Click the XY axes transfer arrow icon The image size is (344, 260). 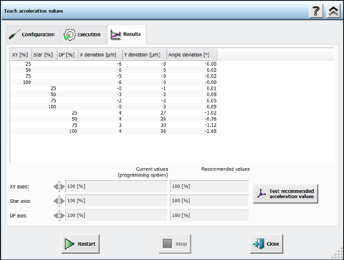[x=59, y=186]
